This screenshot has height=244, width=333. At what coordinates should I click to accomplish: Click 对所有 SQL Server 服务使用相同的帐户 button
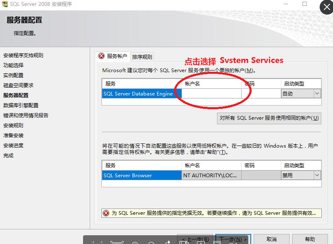pos(269,118)
